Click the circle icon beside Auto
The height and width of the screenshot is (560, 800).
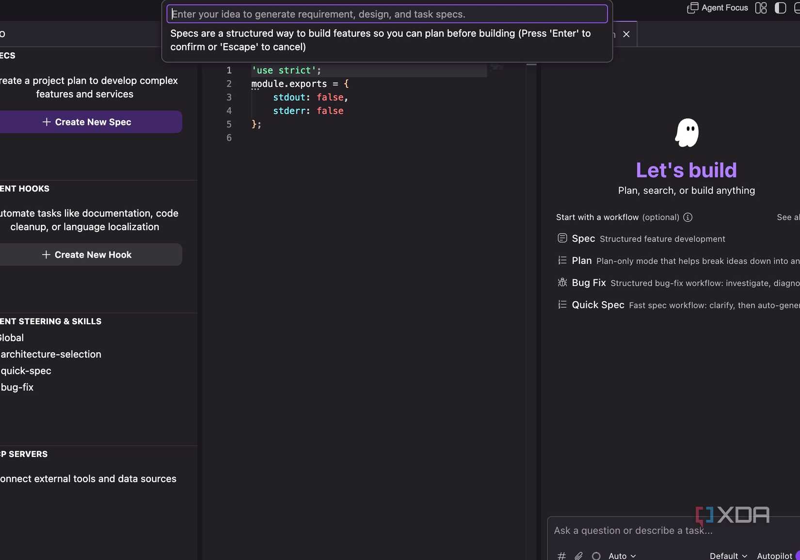click(596, 556)
